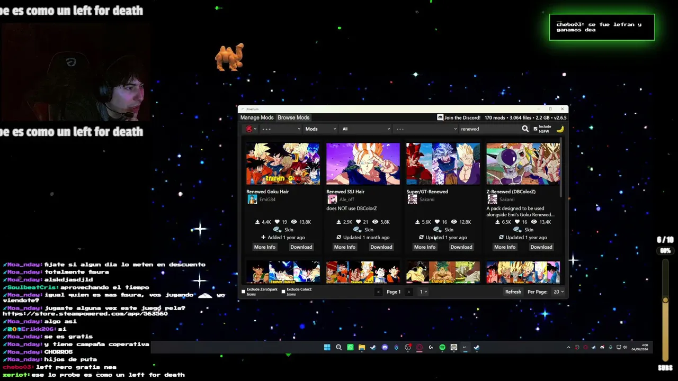The image size is (678, 381).
Task: Click EmiG84 author avatar
Action: point(252,199)
